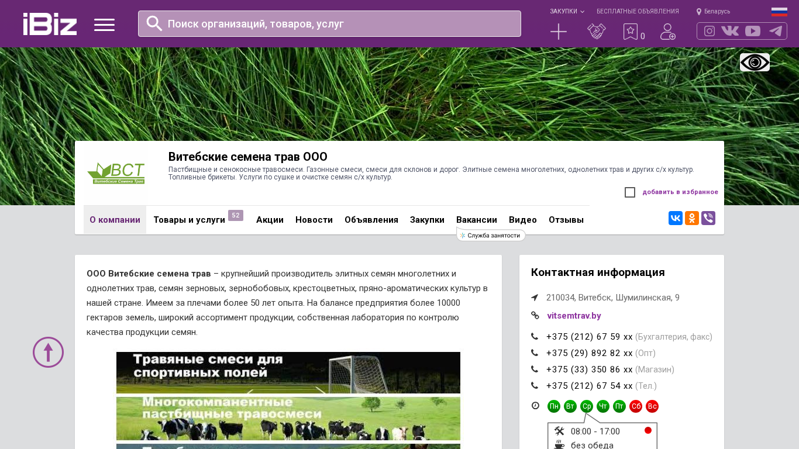The height and width of the screenshot is (449, 799).
Task: Toggle the accessibility eye icon
Action: coord(755,62)
